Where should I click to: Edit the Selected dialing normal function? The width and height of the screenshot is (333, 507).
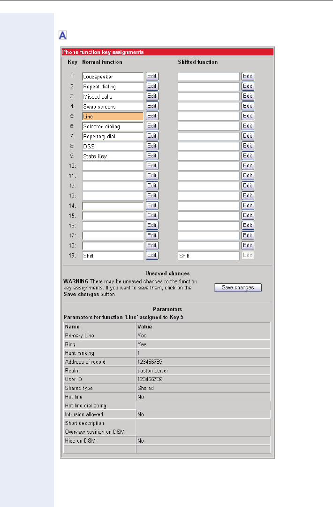pos(152,126)
